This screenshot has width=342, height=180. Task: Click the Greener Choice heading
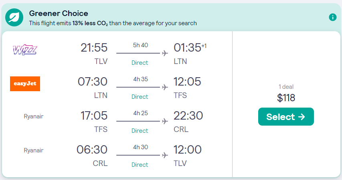pyautogui.click(x=59, y=14)
